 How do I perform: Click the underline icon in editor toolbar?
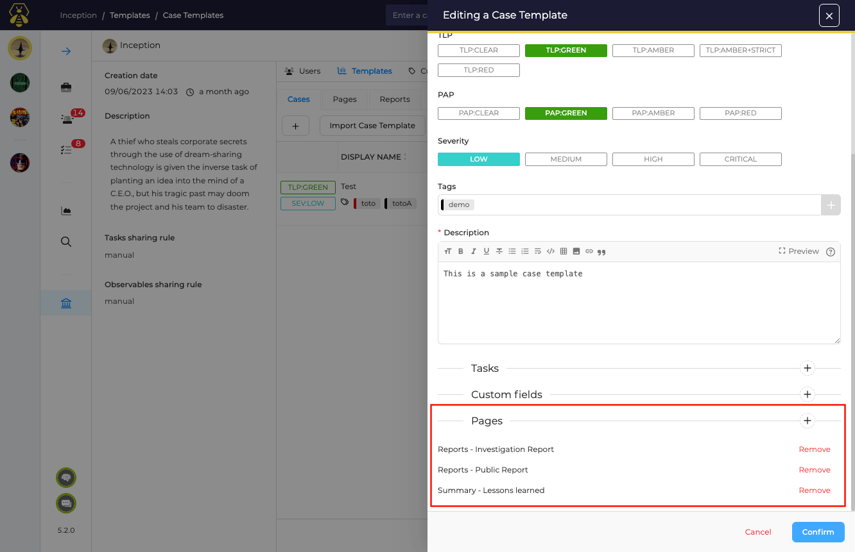pos(487,251)
